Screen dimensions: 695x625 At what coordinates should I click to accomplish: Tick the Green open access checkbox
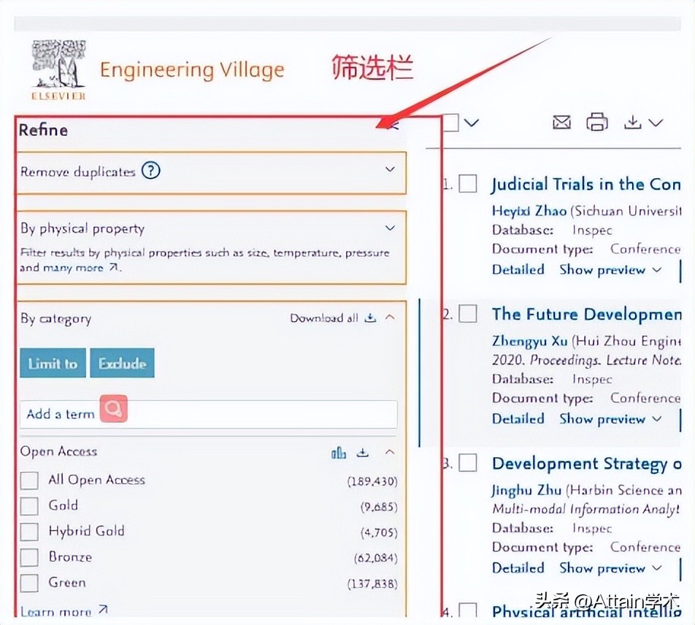29,583
